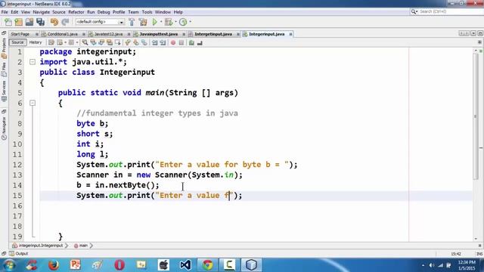The height and width of the screenshot is (272, 484).
Task: Open the File menu
Action: [x=5, y=12]
